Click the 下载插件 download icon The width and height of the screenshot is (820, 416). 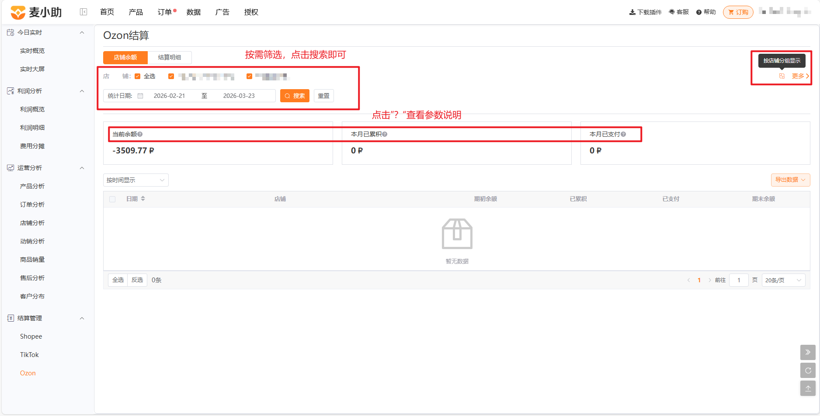[x=632, y=12]
